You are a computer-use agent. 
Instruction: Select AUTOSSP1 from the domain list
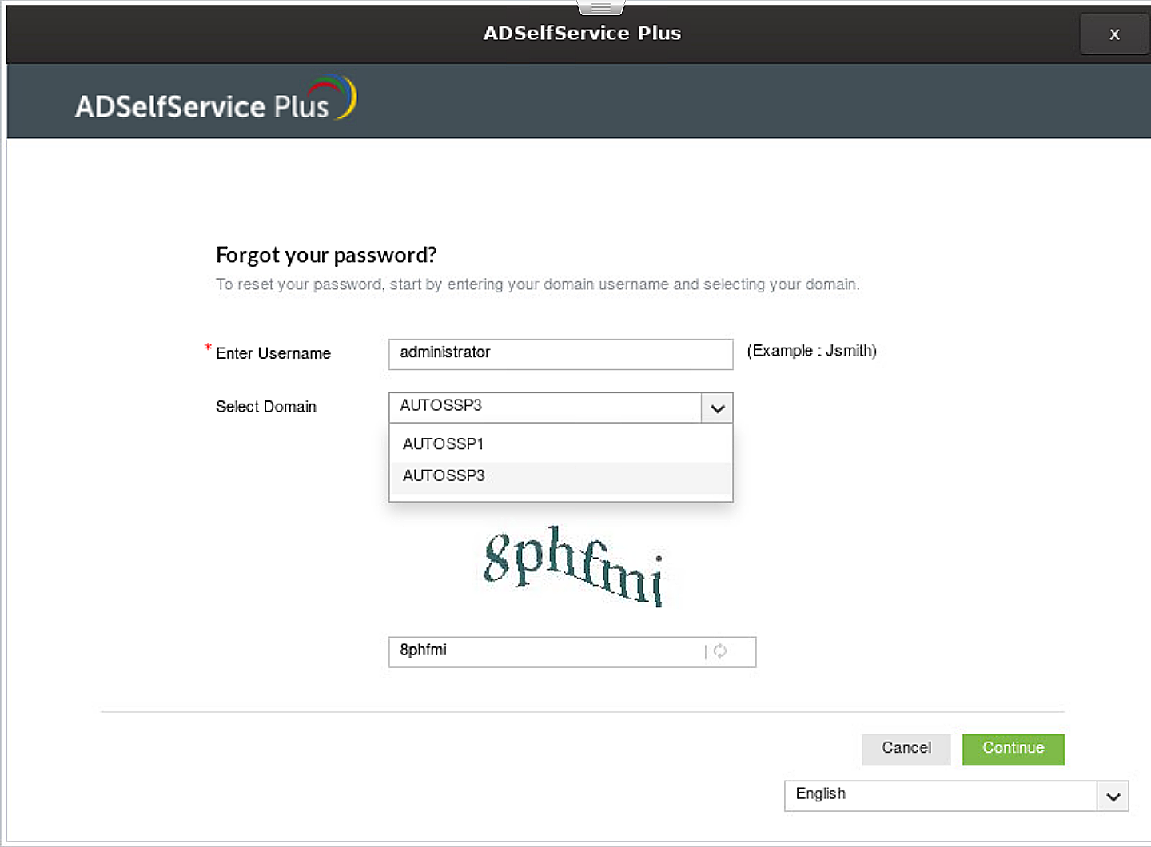click(444, 444)
